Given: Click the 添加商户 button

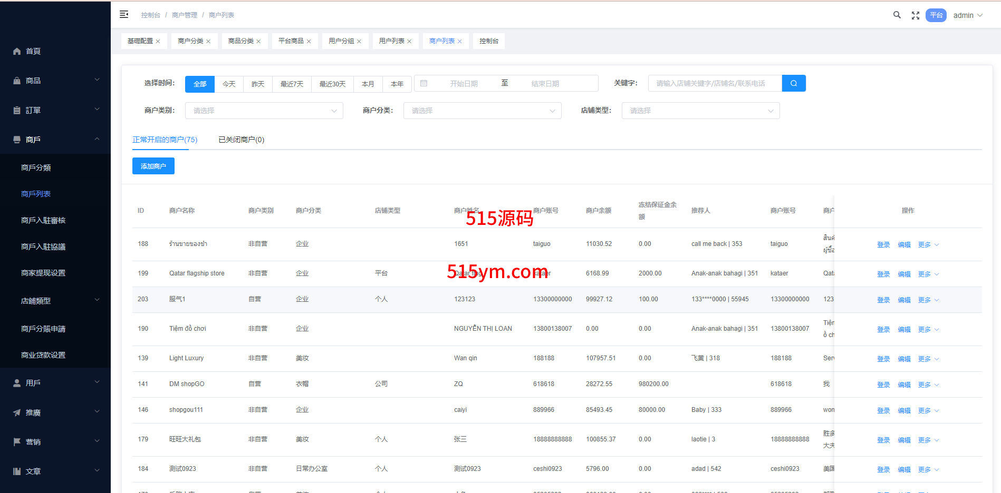Looking at the screenshot, I should point(153,166).
